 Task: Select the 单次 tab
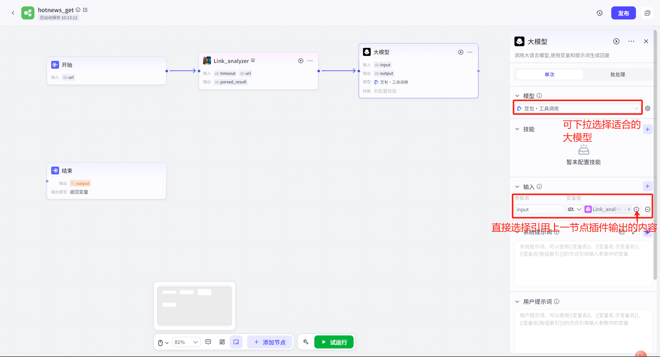[549, 75]
